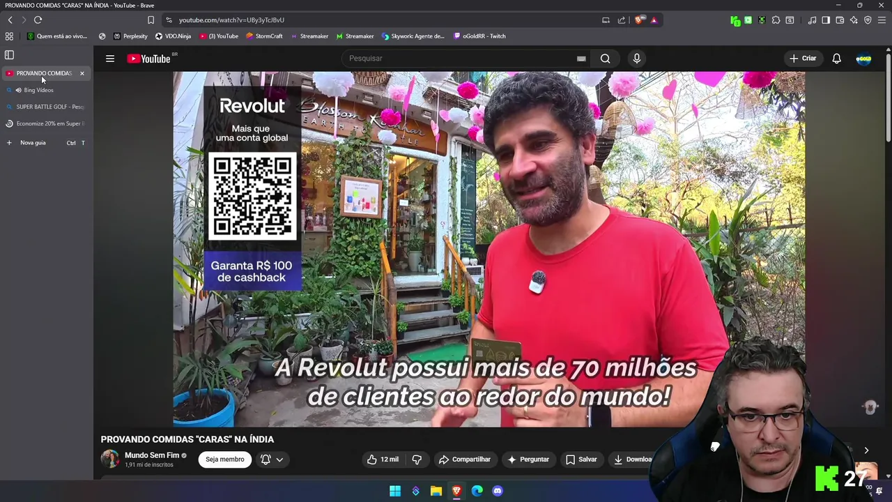Open Brave browser from the taskbar
The width and height of the screenshot is (892, 502).
pyautogui.click(x=456, y=491)
